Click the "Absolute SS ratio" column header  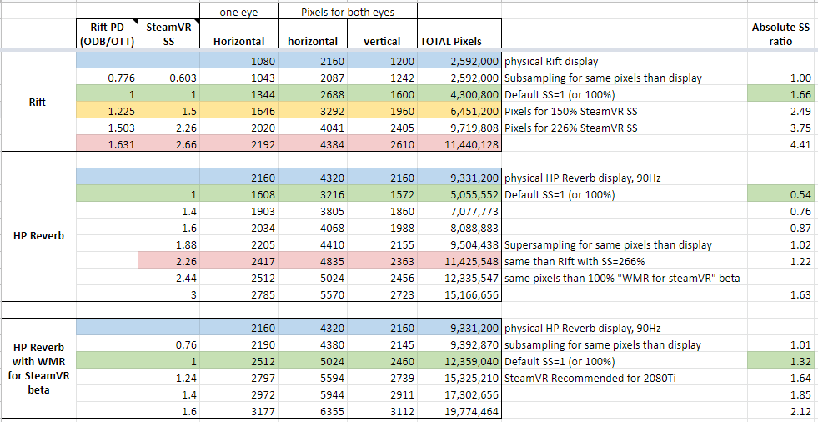[x=780, y=33]
